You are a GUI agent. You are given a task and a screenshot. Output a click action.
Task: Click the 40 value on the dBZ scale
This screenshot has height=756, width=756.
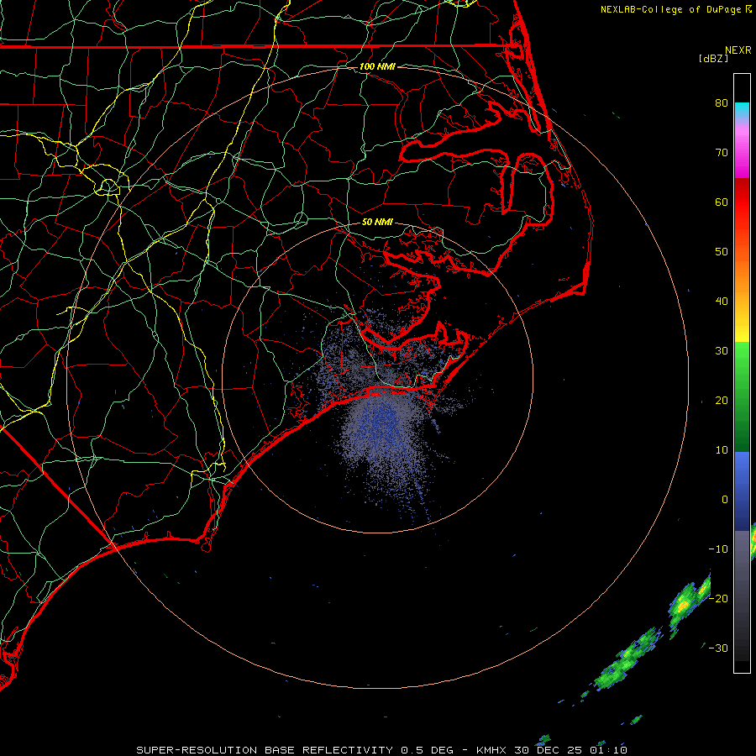pyautogui.click(x=722, y=301)
